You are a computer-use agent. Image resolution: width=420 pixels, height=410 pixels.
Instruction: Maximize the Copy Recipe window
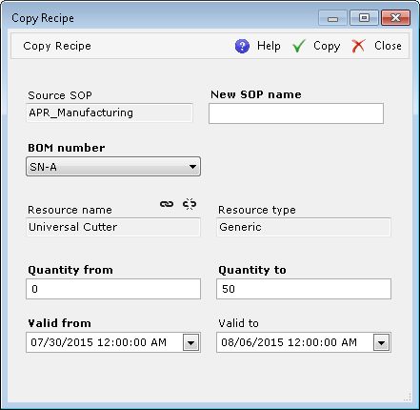364,18
